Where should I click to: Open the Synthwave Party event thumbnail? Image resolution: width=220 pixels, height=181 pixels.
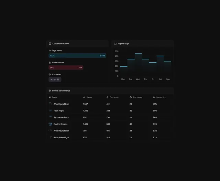(51, 117)
